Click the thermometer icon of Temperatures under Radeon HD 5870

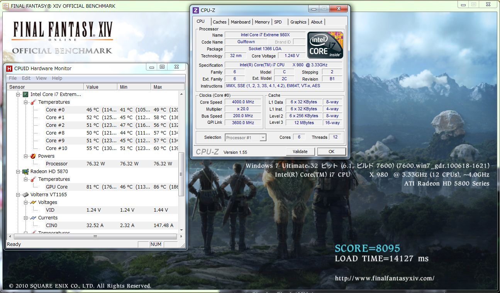pos(33,179)
